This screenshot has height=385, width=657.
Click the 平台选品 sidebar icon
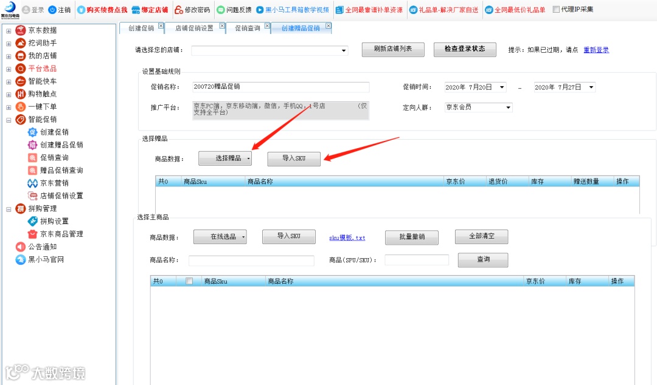click(21, 68)
